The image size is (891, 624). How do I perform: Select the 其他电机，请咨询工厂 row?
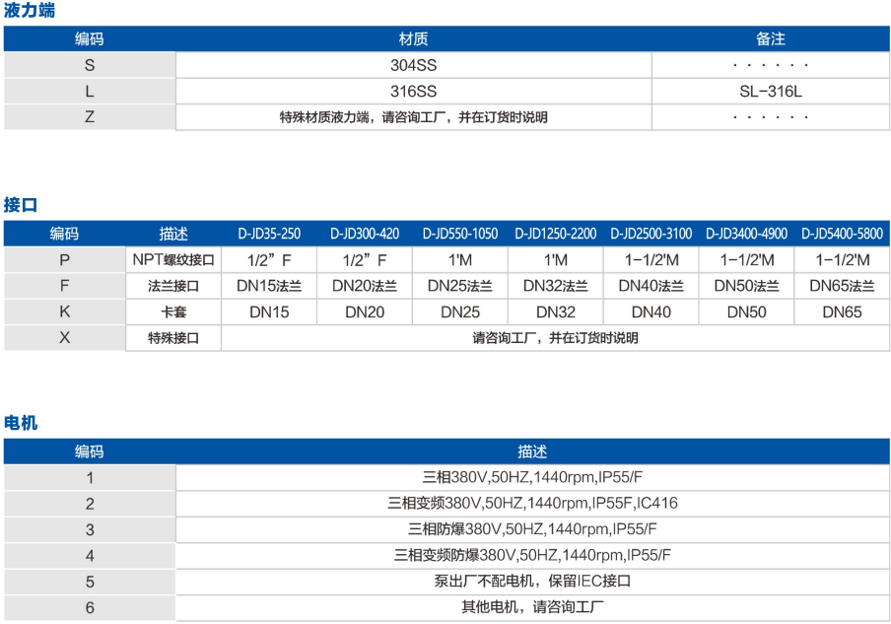[x=532, y=607]
